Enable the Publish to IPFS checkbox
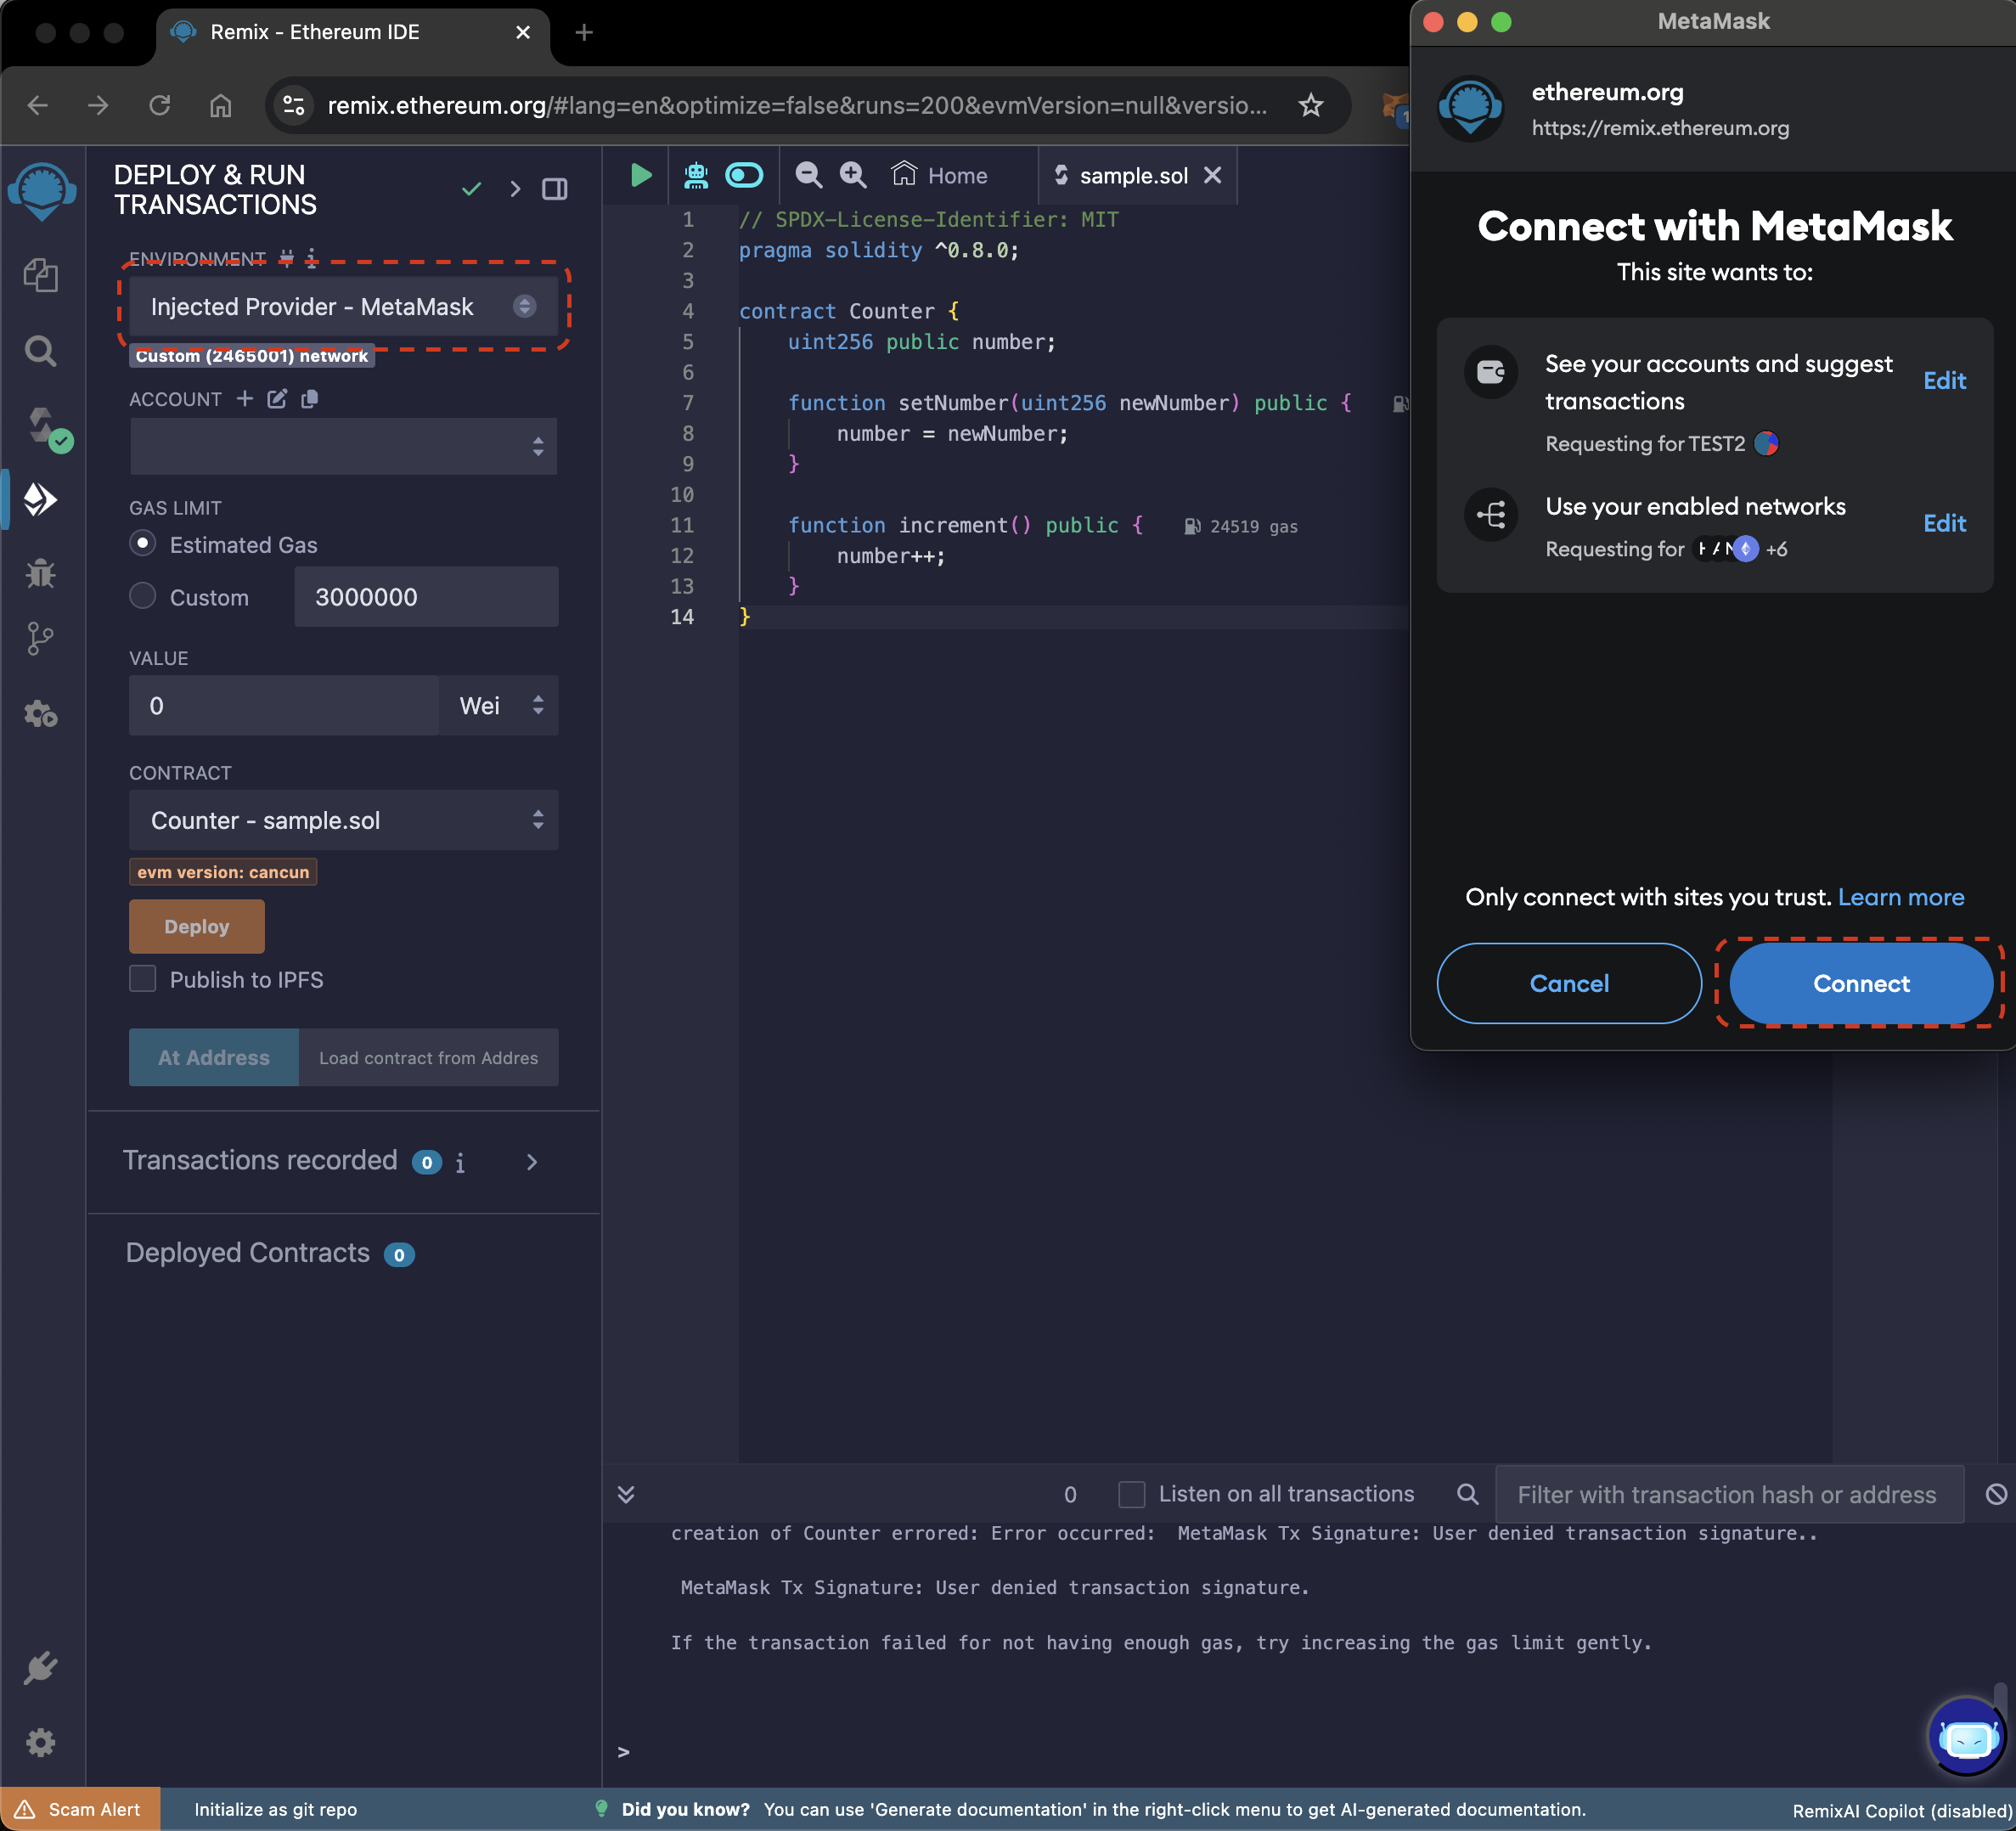This screenshot has width=2016, height=1831. [x=143, y=979]
